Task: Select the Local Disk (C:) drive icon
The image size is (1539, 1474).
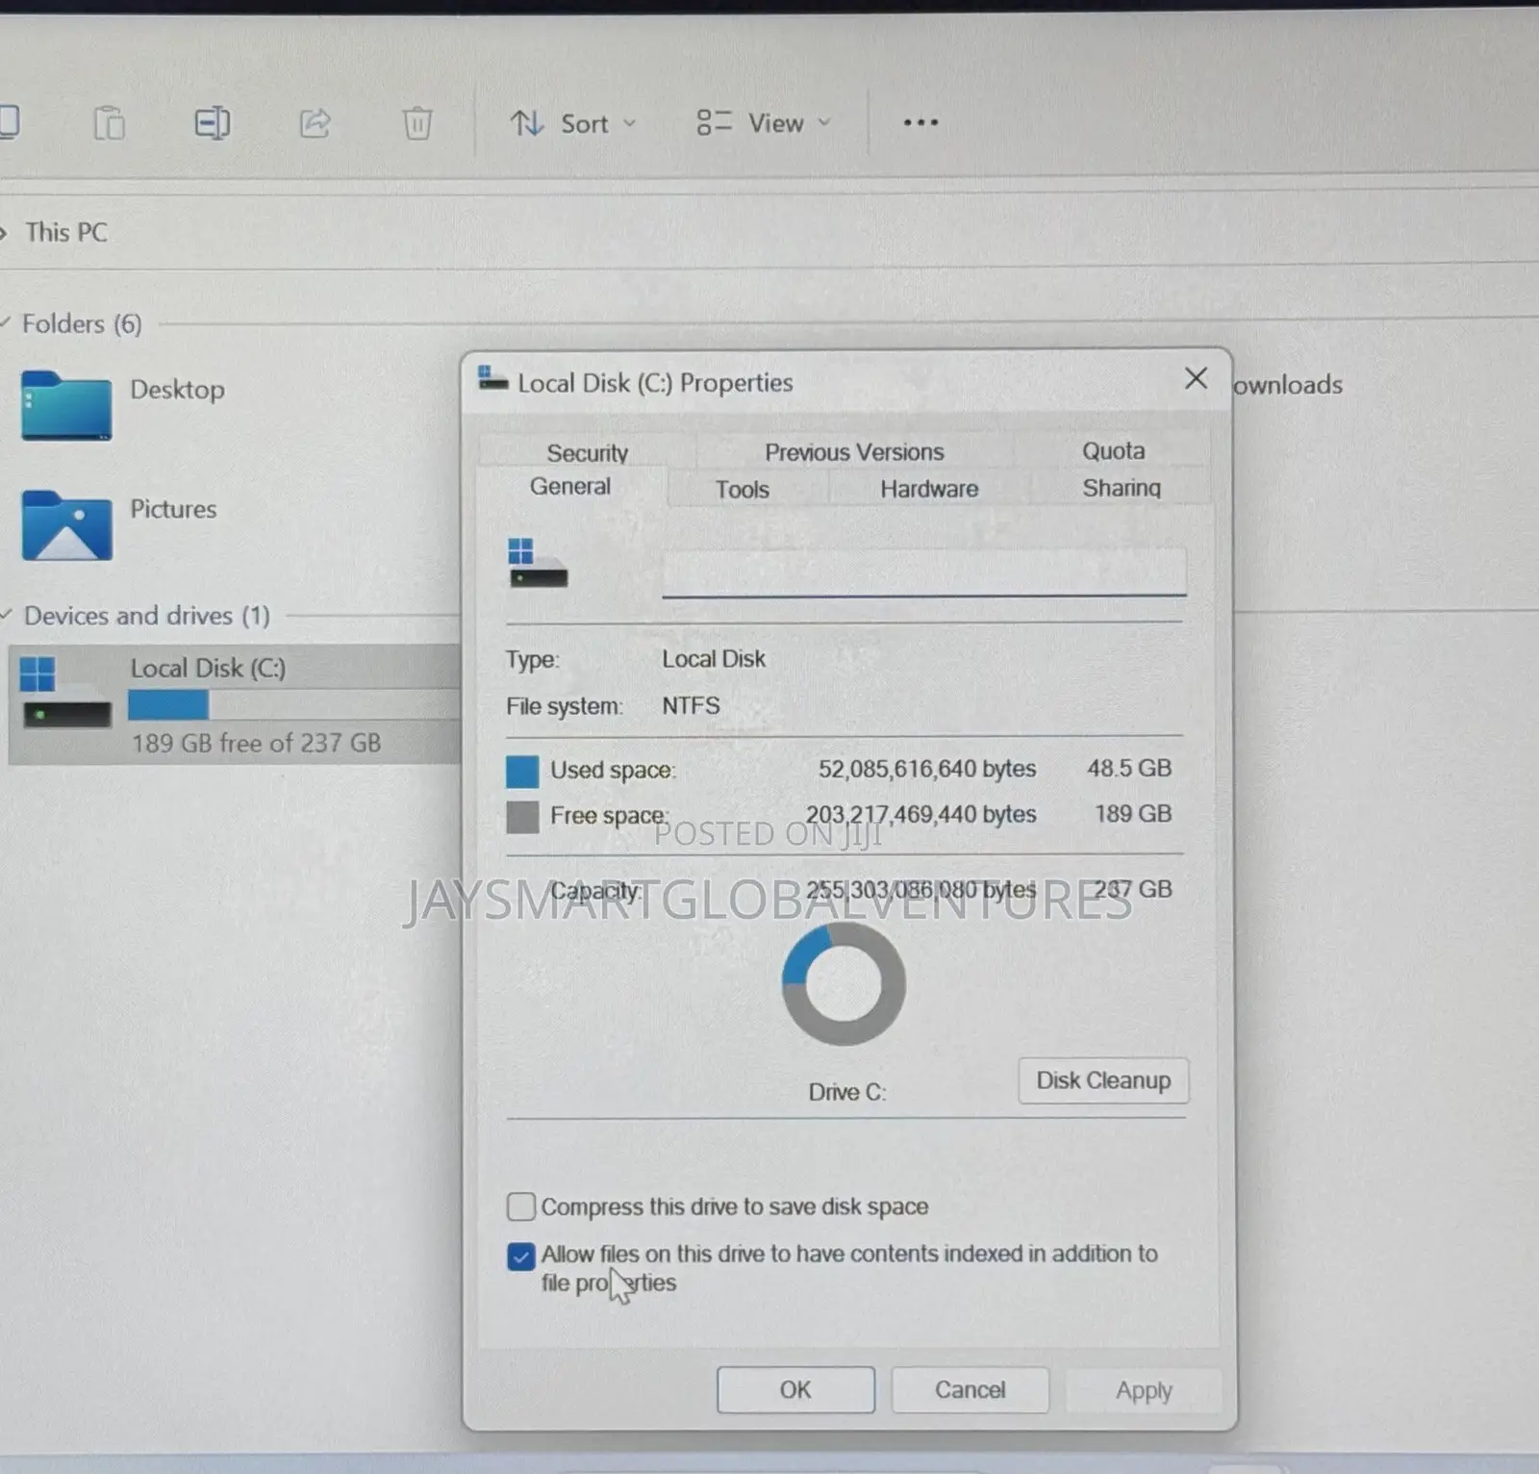Action: point(65,692)
